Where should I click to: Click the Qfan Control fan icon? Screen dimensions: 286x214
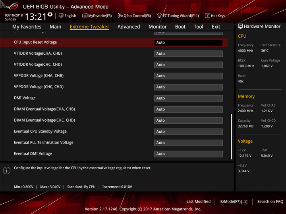pos(120,15)
